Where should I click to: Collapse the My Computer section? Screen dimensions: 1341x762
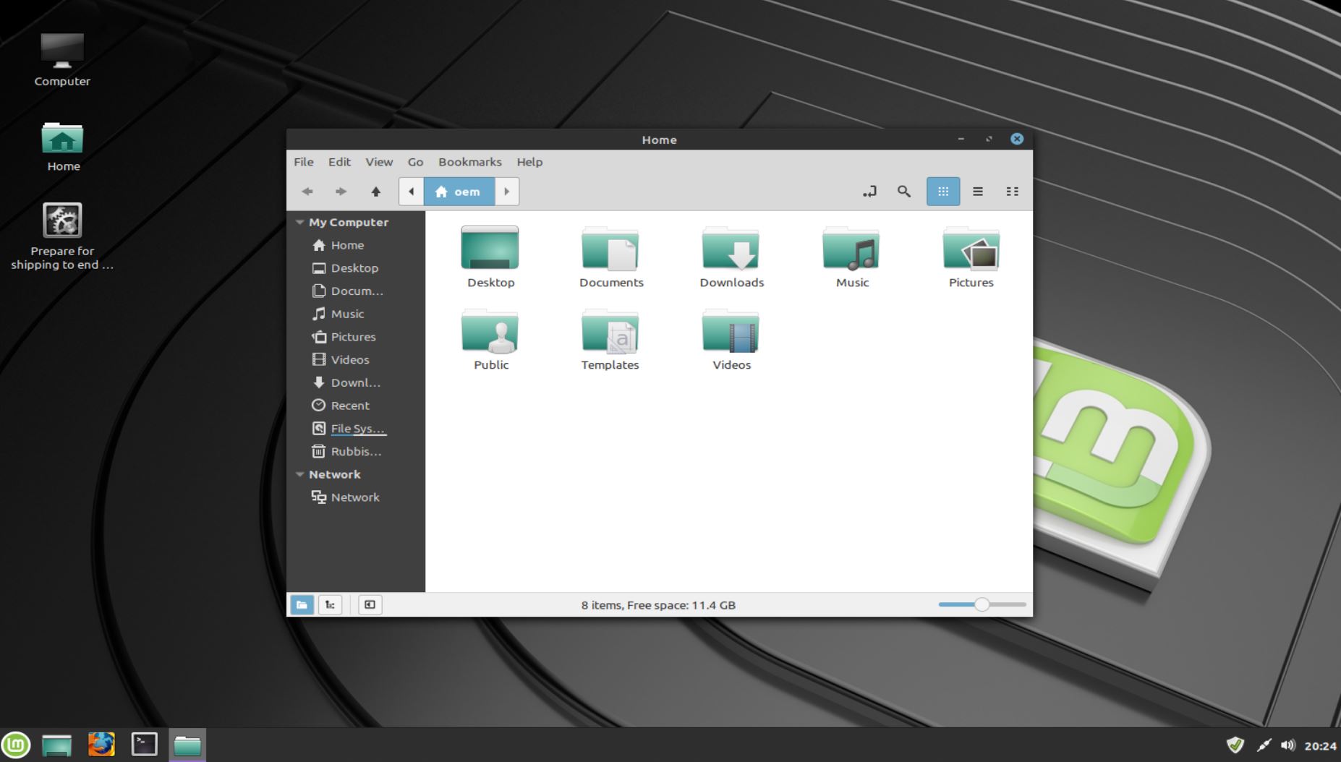[300, 222]
